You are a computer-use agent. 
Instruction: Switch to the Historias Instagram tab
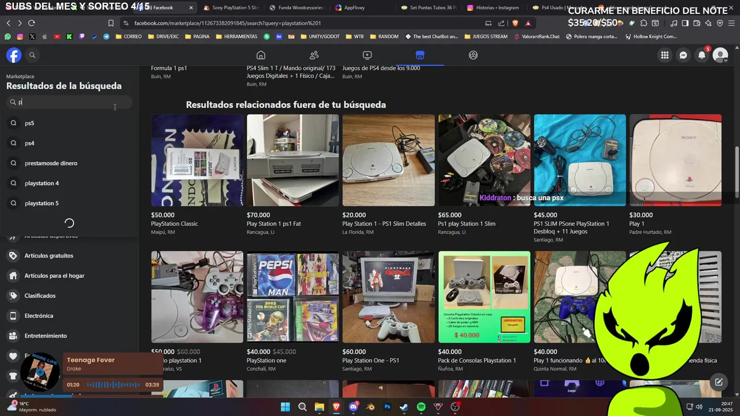pos(494,8)
